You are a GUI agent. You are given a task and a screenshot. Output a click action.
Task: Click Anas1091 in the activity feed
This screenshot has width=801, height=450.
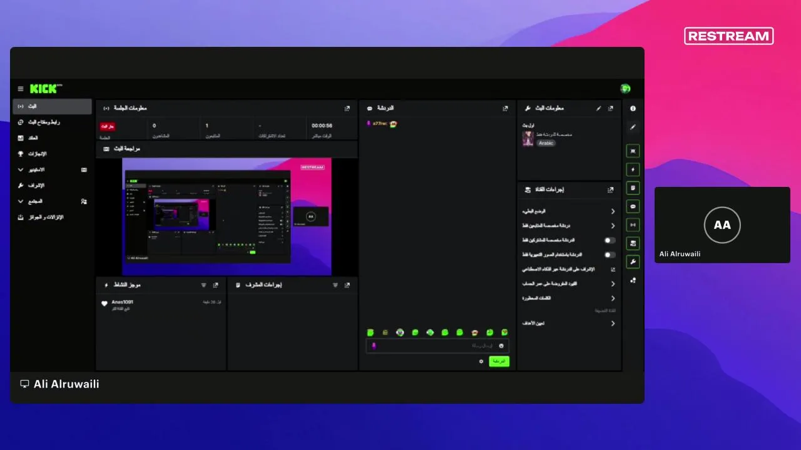click(x=123, y=302)
